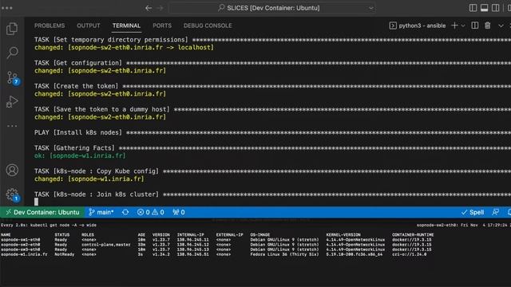Image resolution: width=511 pixels, height=287 pixels.
Task: Switch to the PROBLEMS tab
Action: click(50, 26)
